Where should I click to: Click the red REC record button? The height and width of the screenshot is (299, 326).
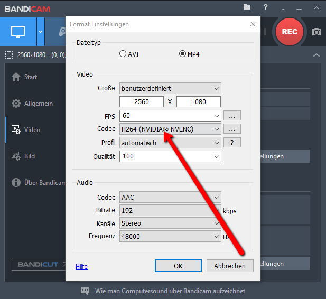289,32
